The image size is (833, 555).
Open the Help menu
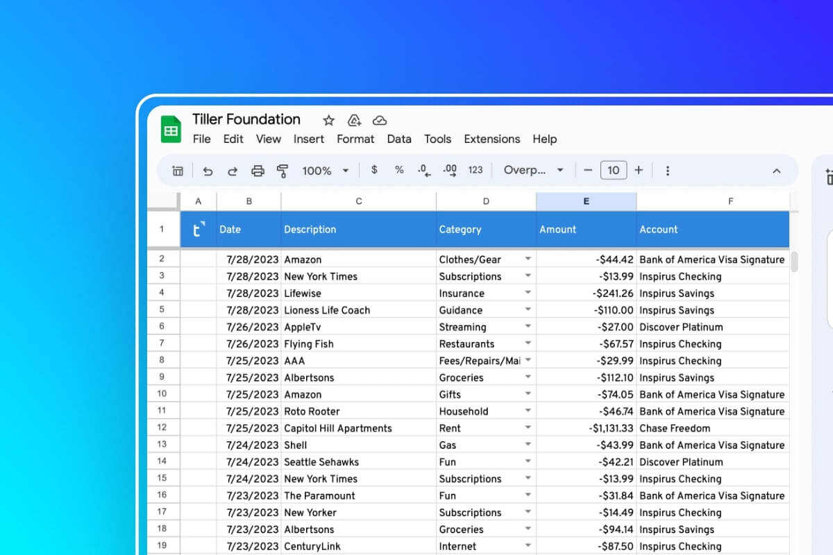click(545, 139)
